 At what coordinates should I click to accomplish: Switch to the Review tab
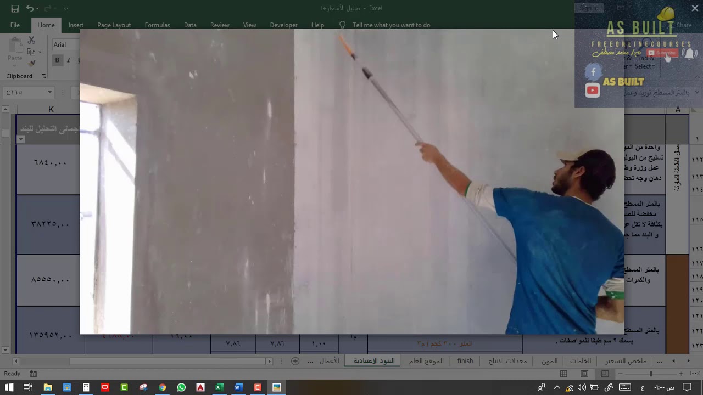220,25
